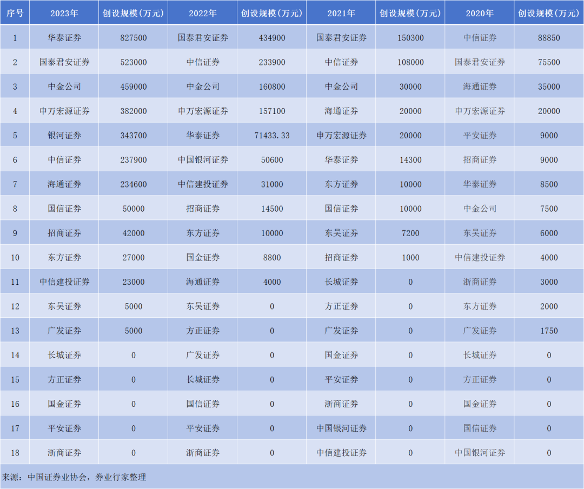Select the value 8500
Viewport: 584px width, 489px height.
549,184
